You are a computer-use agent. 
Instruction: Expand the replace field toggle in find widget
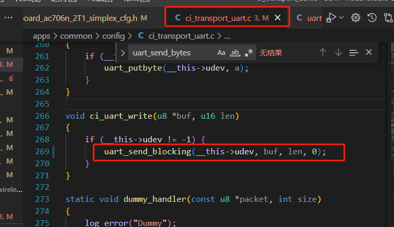122,53
